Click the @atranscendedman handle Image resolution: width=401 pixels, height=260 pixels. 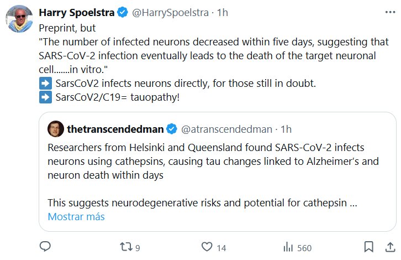(x=227, y=129)
